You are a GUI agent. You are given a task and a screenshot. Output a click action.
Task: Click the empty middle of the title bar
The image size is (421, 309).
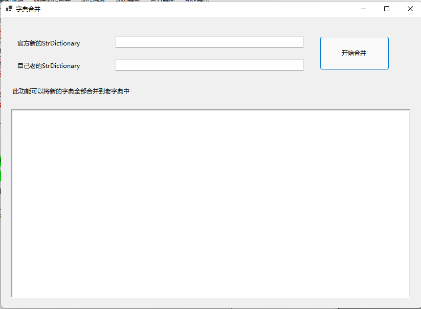pyautogui.click(x=194, y=9)
